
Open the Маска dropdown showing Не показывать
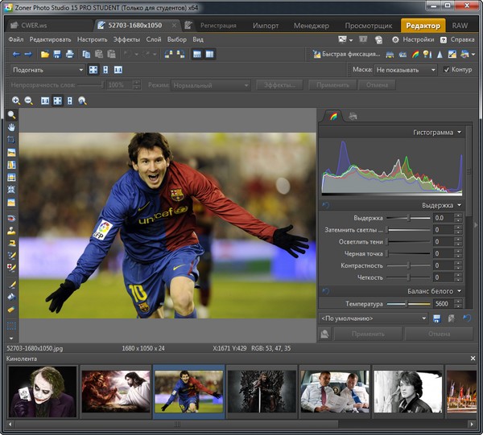point(405,70)
